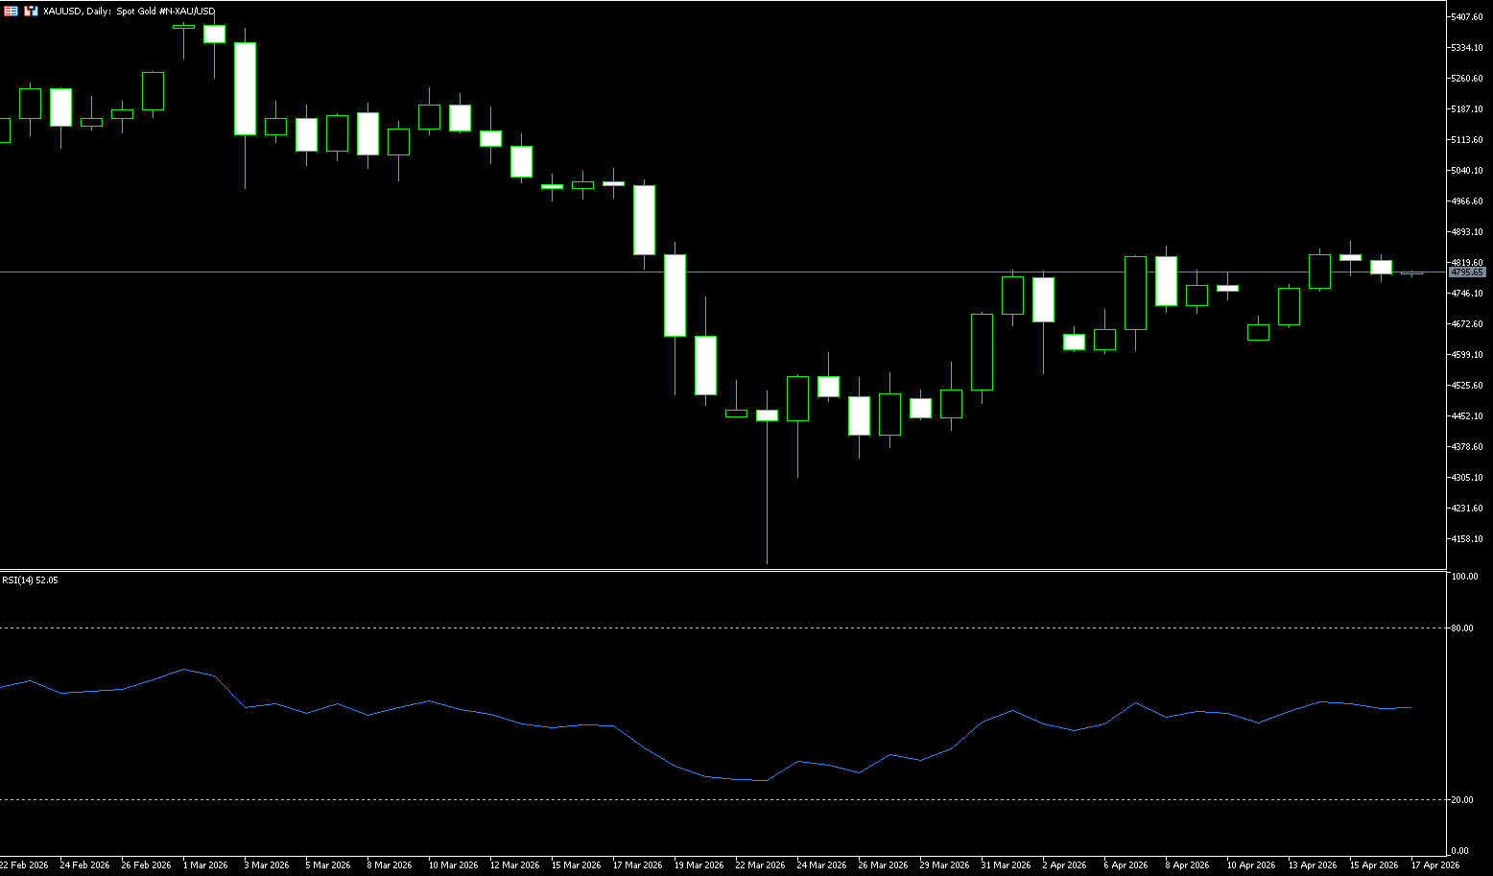The width and height of the screenshot is (1493, 876).
Task: Click divider between price chart and RSI panel
Action: [x=720, y=571]
